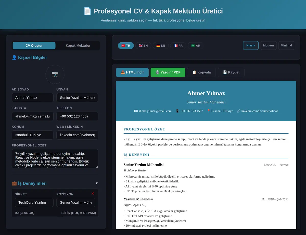306x235 pixels.
Task: Collapse the İş Deneyimleri section
Action: 97,183
